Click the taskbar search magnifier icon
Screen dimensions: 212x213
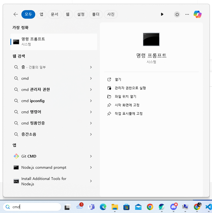(8, 207)
